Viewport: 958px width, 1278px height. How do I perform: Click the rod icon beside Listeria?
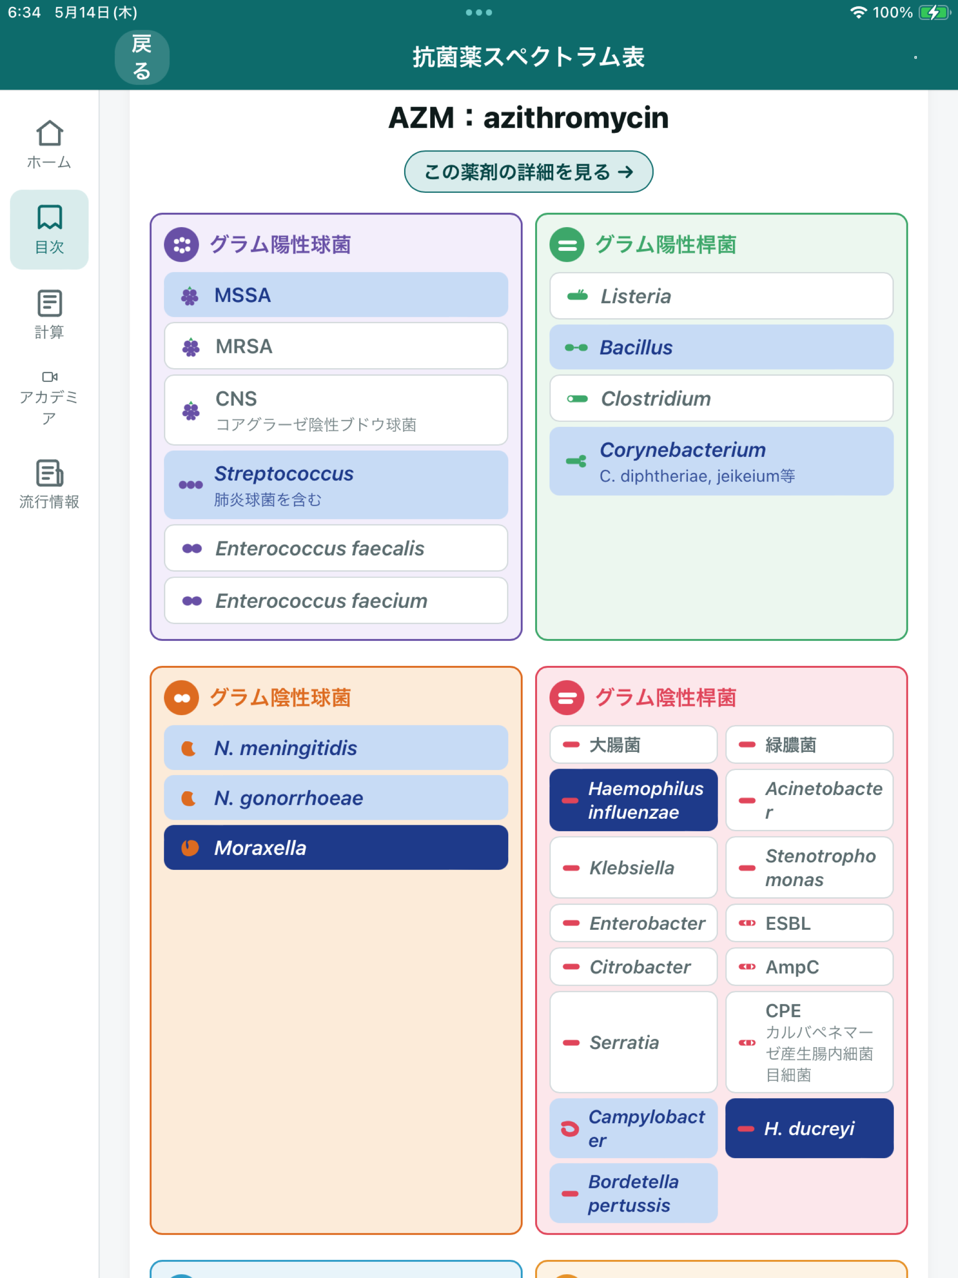(577, 296)
